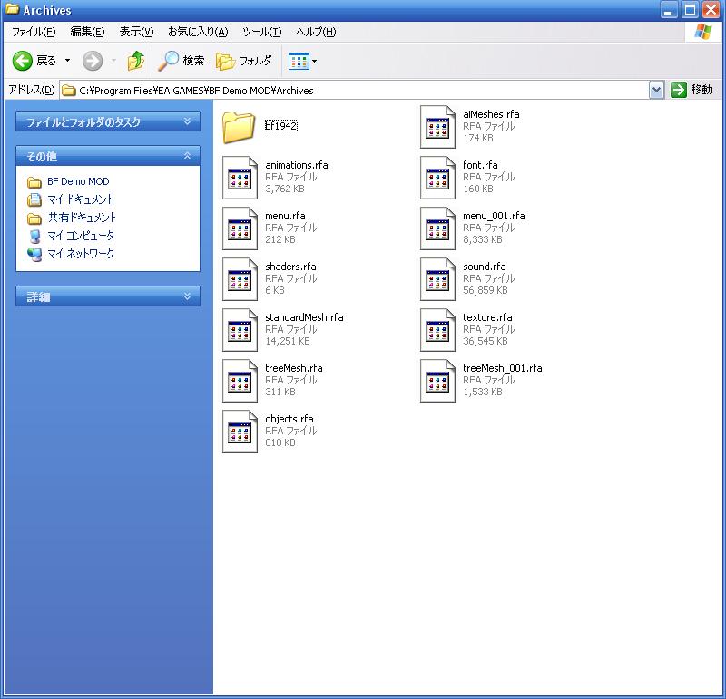Open the Search (検索) toolbar button
Viewport: 726px width, 699px height.
point(181,61)
